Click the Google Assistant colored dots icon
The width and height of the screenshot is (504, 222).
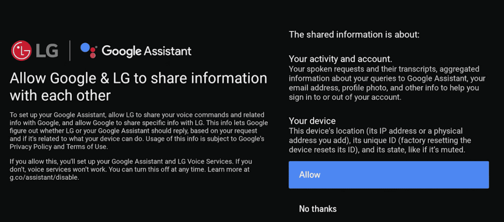point(89,51)
